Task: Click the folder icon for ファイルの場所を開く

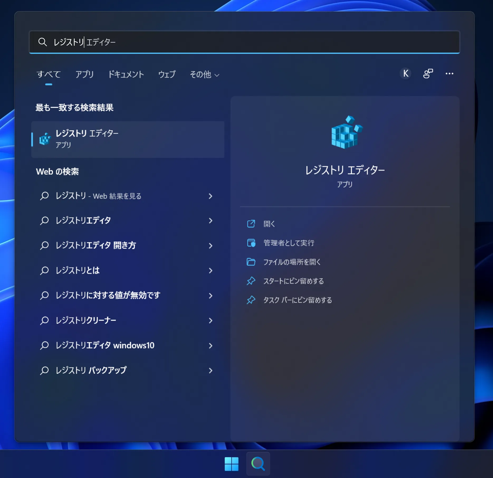Action: click(251, 262)
